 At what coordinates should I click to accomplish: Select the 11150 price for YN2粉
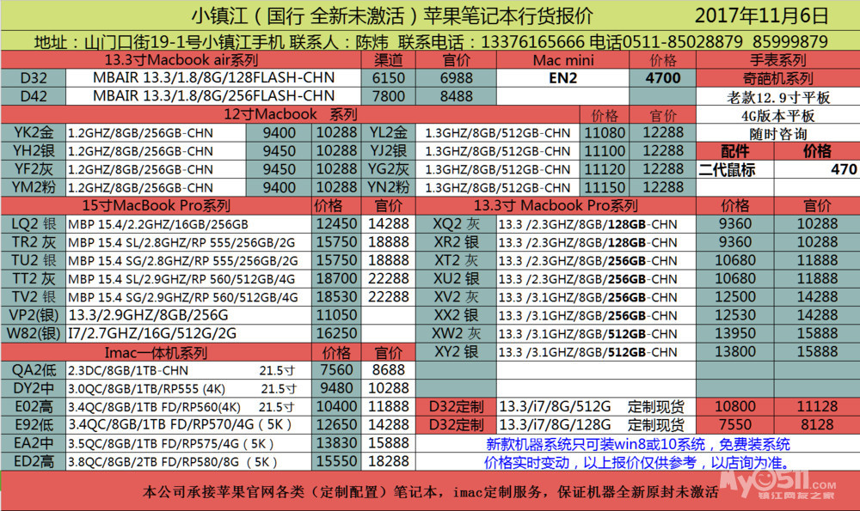click(x=605, y=187)
